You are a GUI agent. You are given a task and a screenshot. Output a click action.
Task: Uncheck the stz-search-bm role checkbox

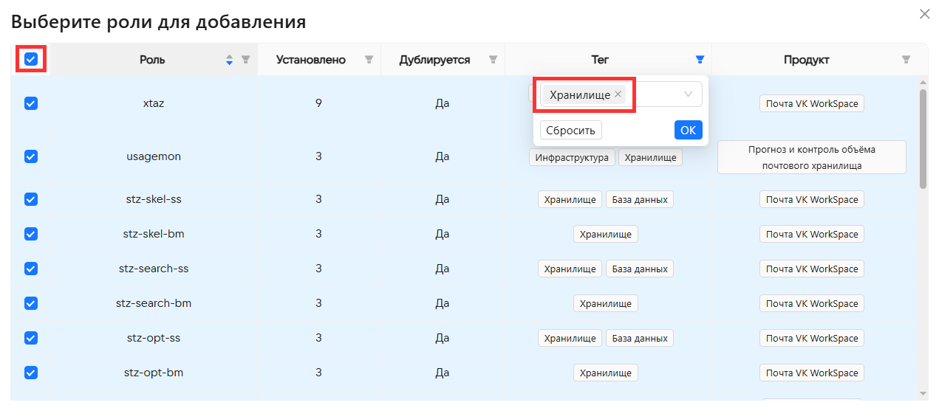(31, 303)
